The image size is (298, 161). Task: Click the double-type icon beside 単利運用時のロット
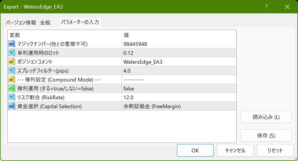click(x=12, y=53)
